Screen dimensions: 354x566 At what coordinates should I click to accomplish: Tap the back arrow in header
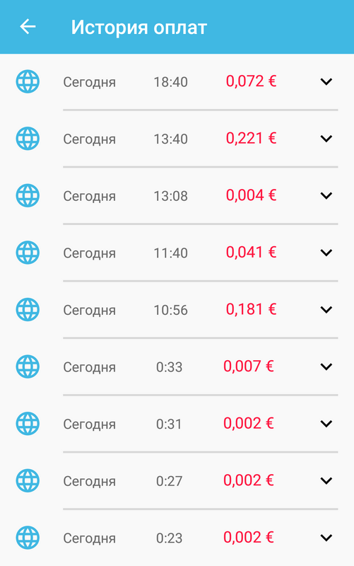28,27
